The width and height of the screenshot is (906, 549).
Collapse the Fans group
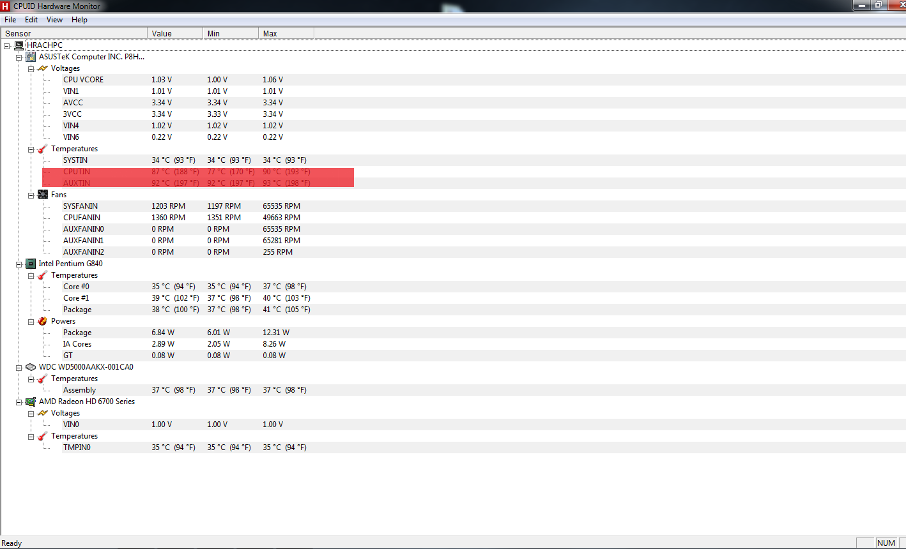pyautogui.click(x=31, y=195)
